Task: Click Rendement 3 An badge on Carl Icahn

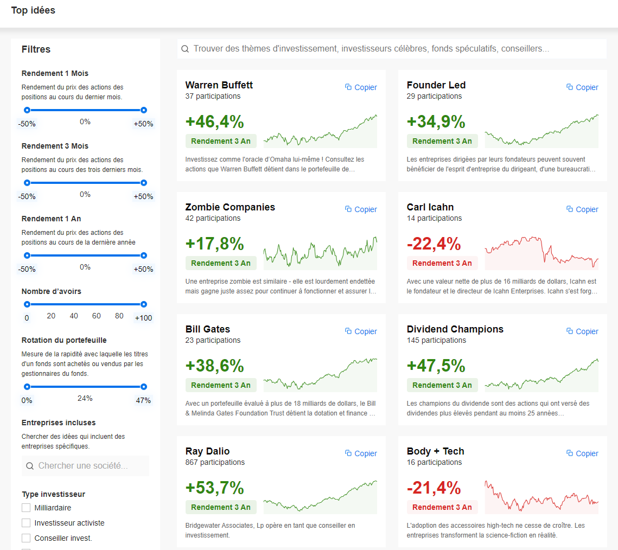Action: click(x=442, y=263)
